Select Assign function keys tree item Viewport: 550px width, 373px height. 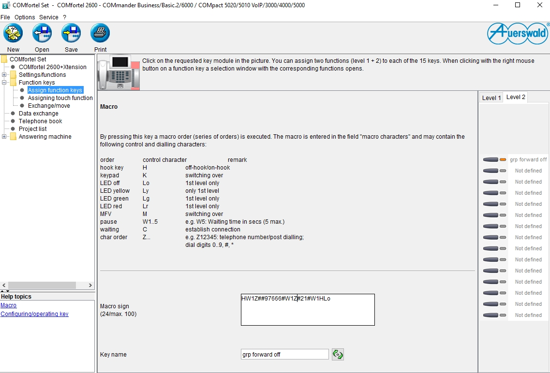[55, 90]
